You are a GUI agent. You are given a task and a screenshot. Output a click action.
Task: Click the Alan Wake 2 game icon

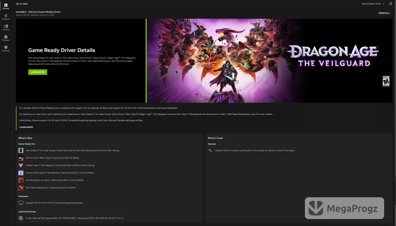tap(21, 150)
